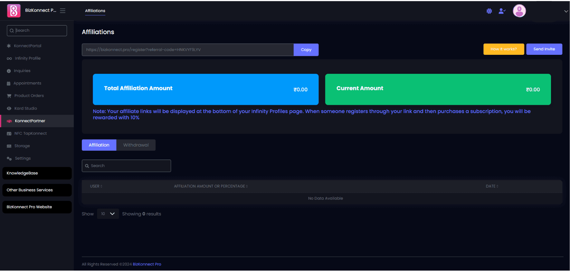Screen dimensions: 570x272
Task: Follow the BizKonnect Pro footer link
Action: [x=147, y=264]
